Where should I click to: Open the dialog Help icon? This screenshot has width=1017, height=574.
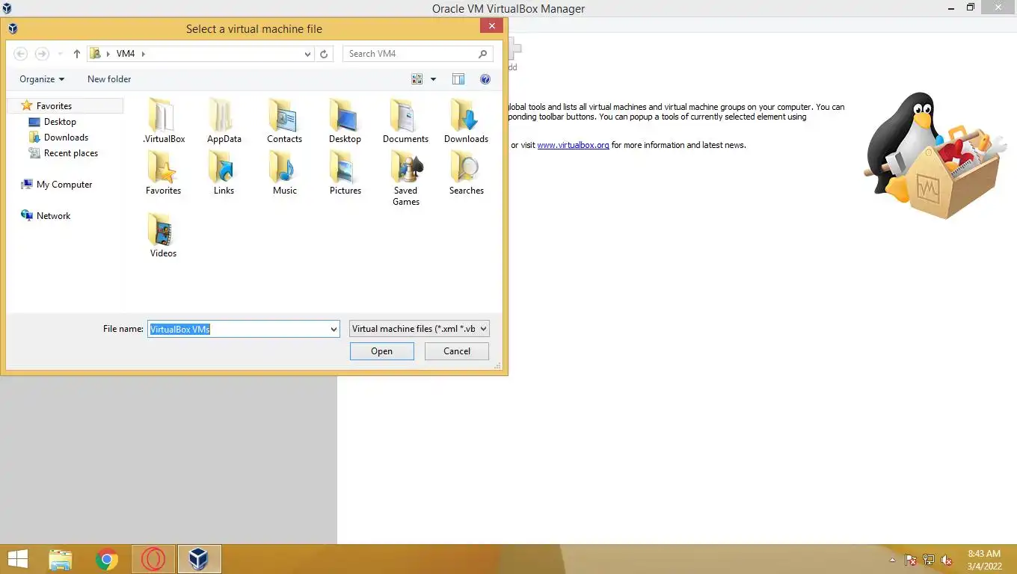click(x=485, y=79)
